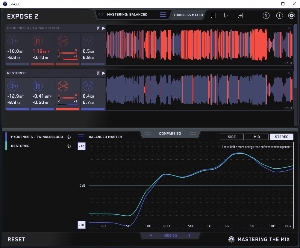
Task: Click the -10 EQ scale box
Action: [81, 225]
